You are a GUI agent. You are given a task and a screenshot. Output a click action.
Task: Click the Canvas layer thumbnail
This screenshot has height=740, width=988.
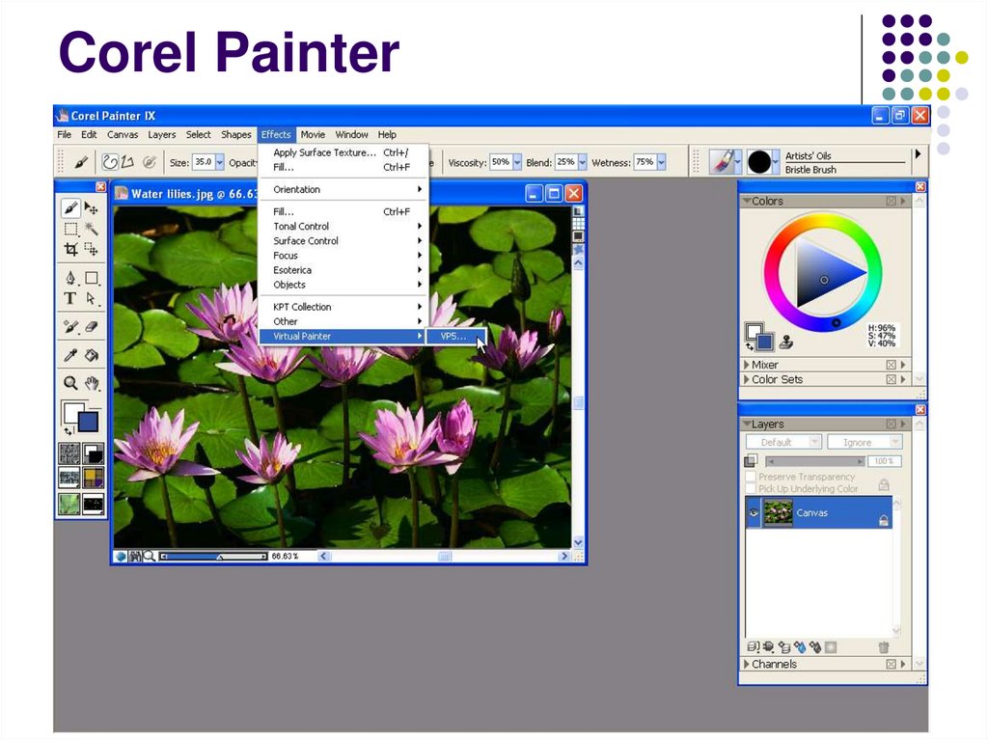779,512
